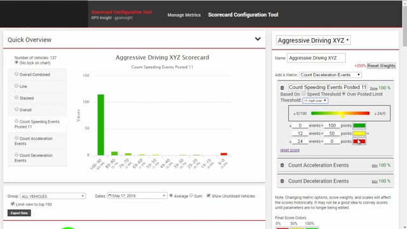Select Speed Threshold based-on radio
407x229 pixels.
click(x=303, y=94)
